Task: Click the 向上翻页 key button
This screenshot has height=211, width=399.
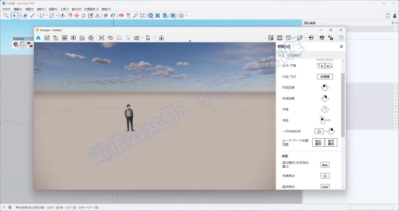Action: coord(318,143)
